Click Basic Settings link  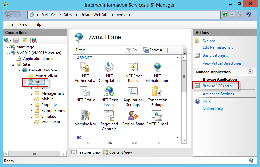point(215,55)
